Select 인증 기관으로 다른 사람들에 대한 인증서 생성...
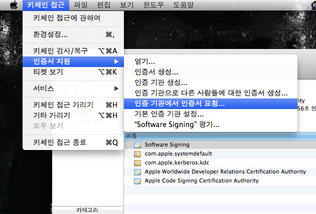This screenshot has width=316, height=214. point(211,93)
